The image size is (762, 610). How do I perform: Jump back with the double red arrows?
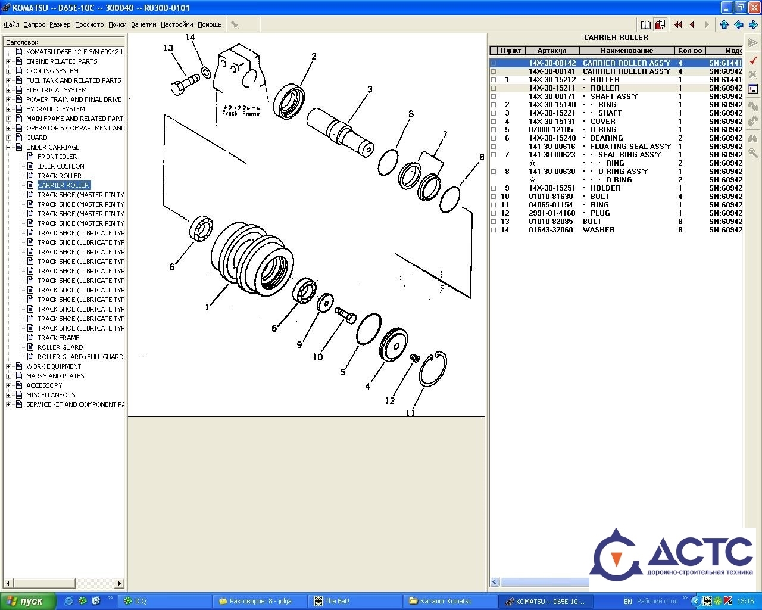click(x=678, y=24)
